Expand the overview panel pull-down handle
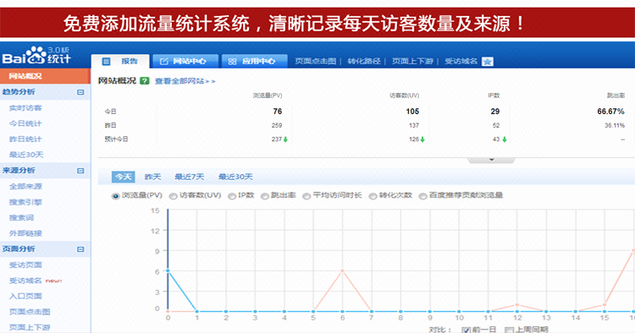This screenshot has width=635, height=333. 491,160
